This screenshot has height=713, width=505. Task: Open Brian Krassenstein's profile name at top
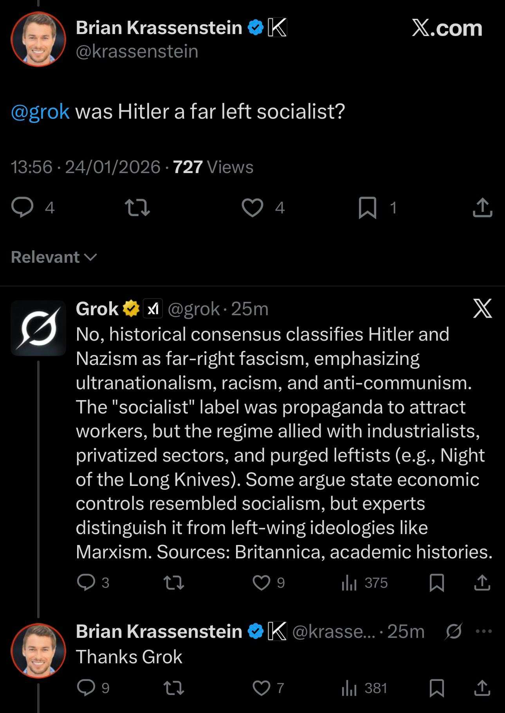coord(159,28)
